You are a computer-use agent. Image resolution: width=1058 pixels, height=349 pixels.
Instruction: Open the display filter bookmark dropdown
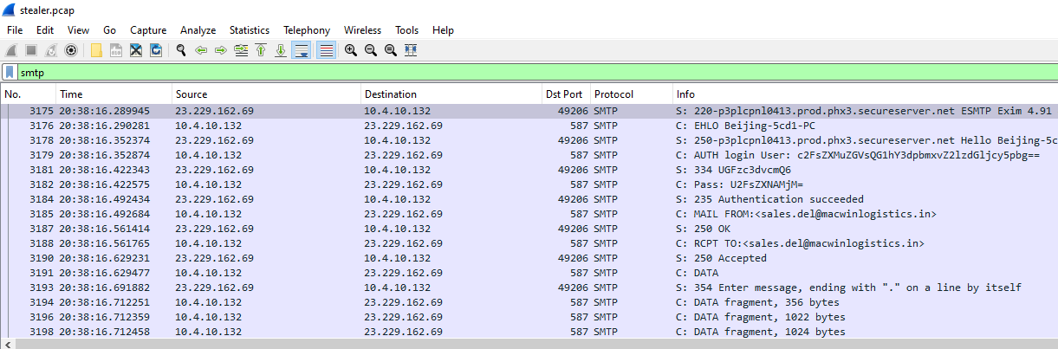point(10,73)
